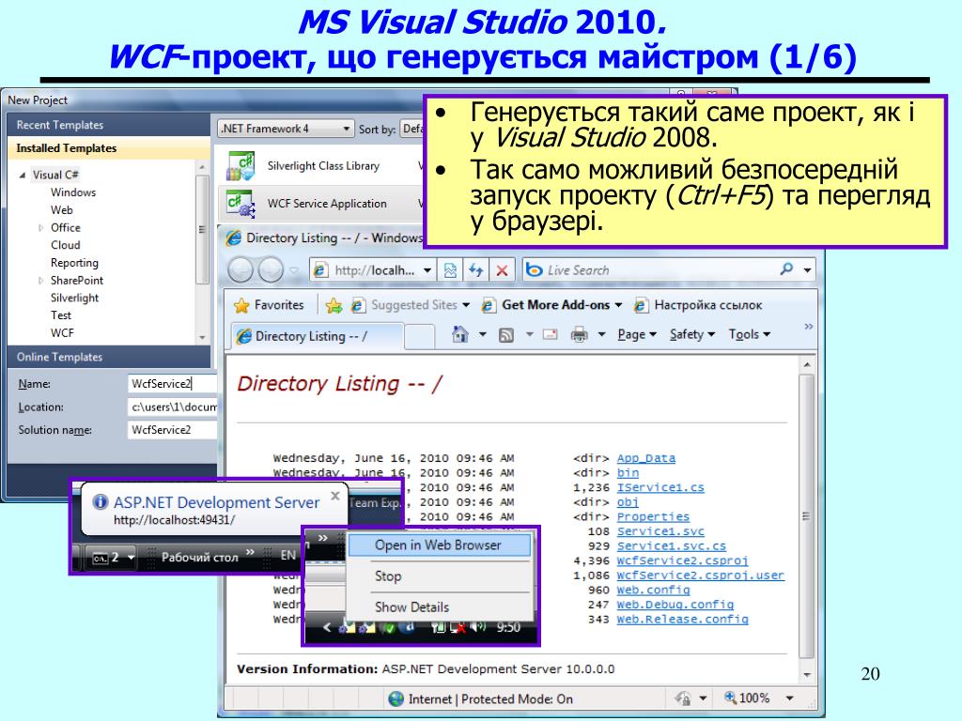Click the Name field containing WcfService2
This screenshot has width=962, height=721.
173,384
